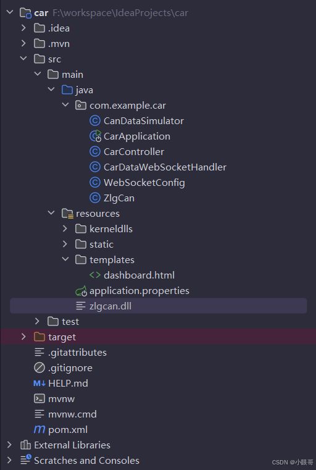Click the package icon for com.example.car
The height and width of the screenshot is (470, 316).
[81, 106]
